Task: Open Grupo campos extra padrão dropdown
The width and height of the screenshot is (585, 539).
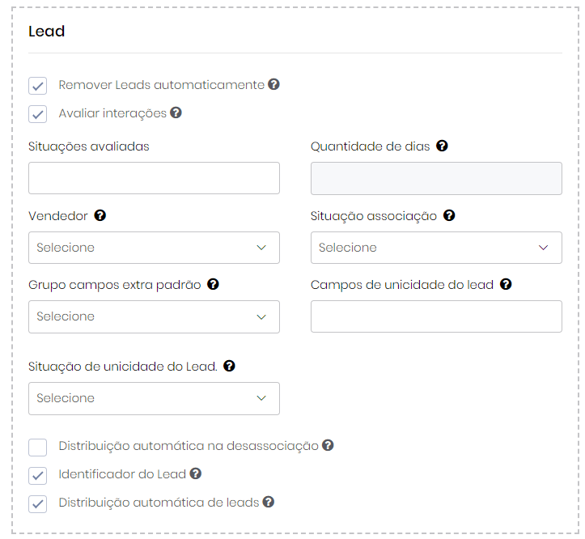Action: [154, 316]
